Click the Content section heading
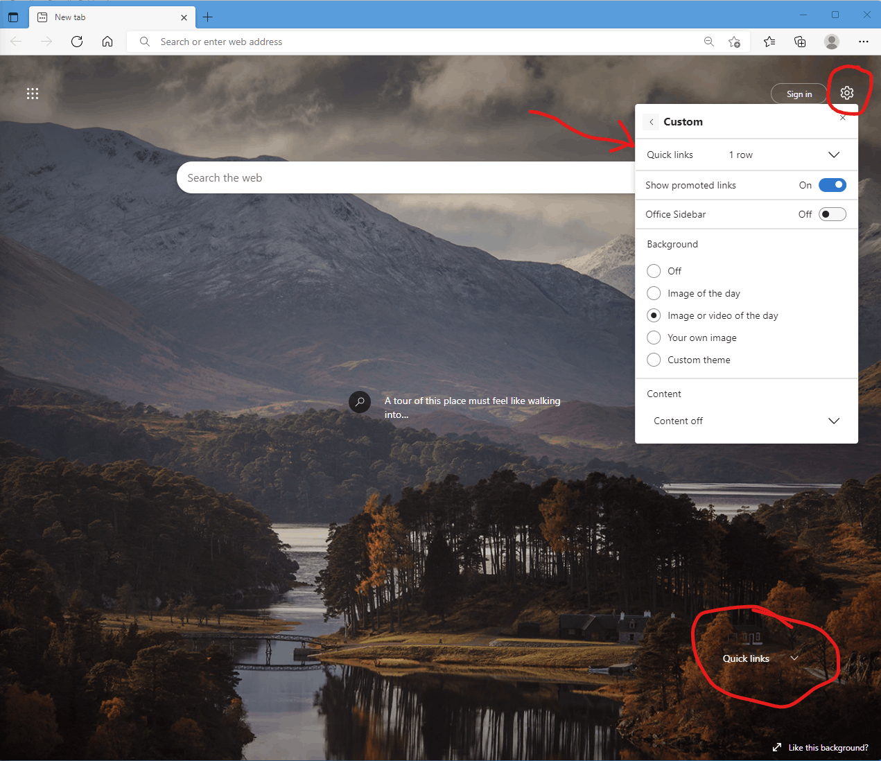Screen dimensions: 881x761 pos(664,394)
